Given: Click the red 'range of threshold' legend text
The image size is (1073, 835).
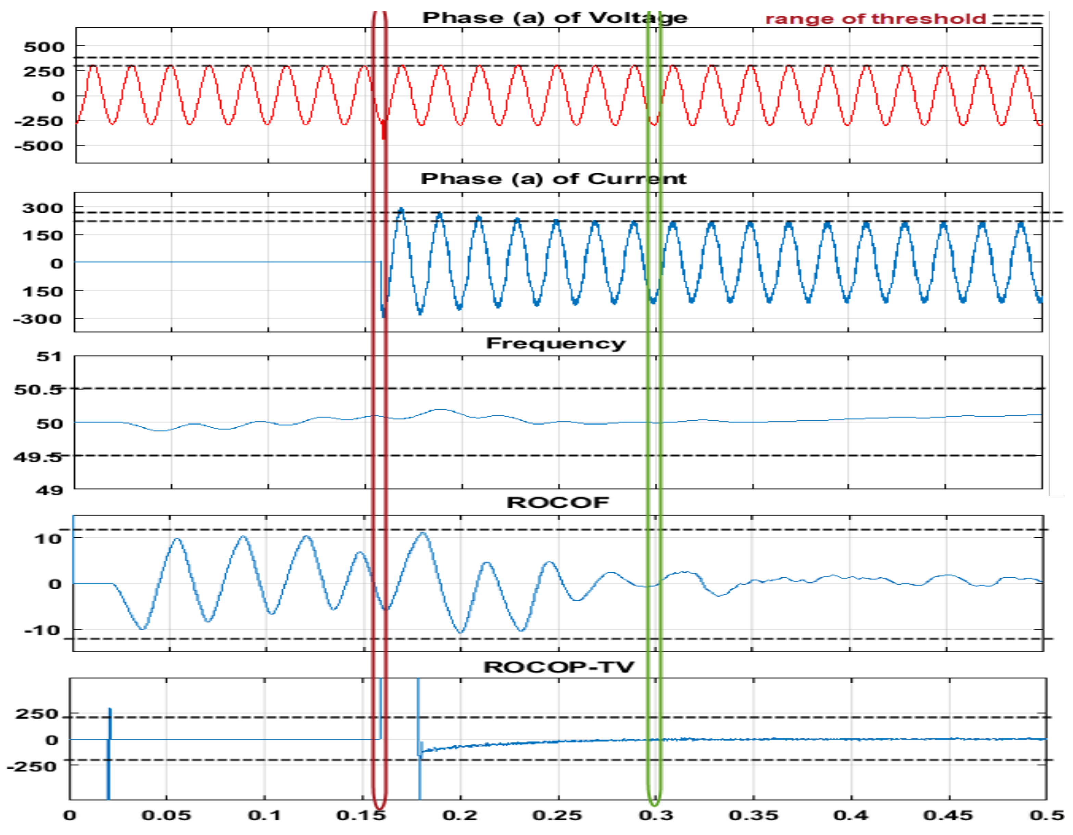Looking at the screenshot, I should click(875, 19).
